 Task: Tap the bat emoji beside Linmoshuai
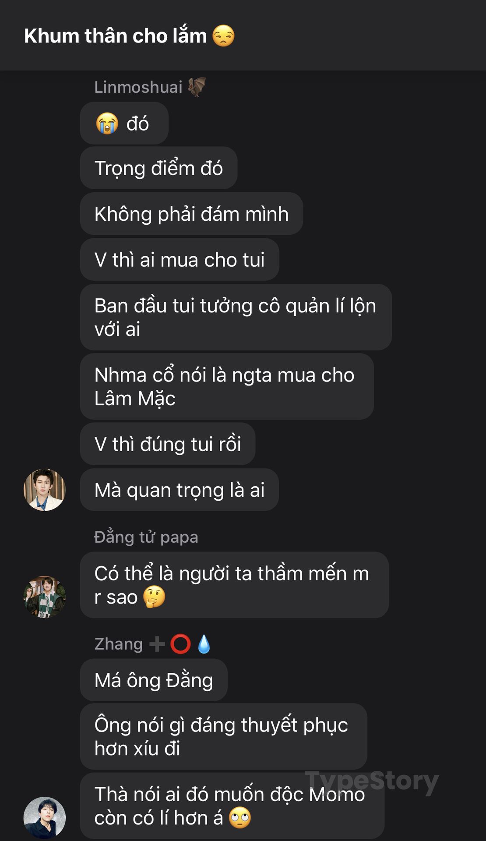click(197, 87)
